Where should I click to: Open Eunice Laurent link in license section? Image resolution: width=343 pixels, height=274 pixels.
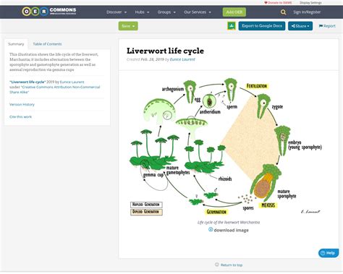[x=72, y=82]
